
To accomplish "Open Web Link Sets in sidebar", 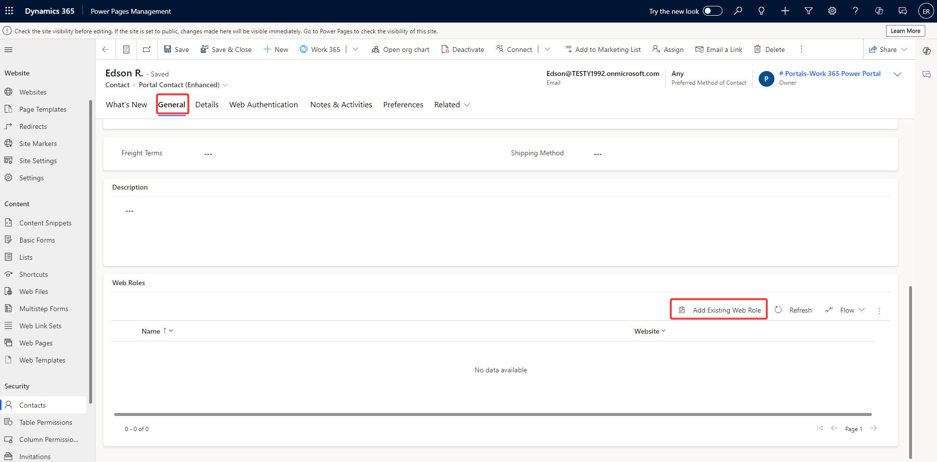I will (x=43, y=326).
